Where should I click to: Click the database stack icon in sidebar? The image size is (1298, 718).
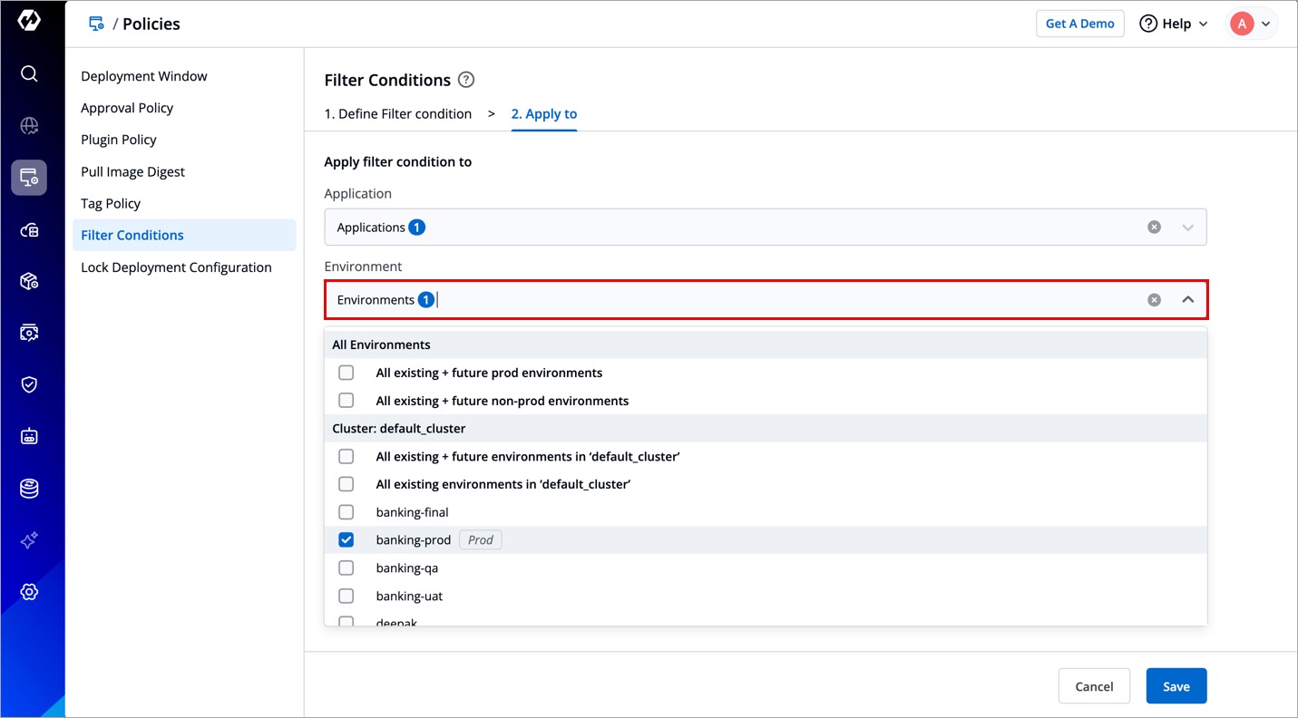[29, 489]
